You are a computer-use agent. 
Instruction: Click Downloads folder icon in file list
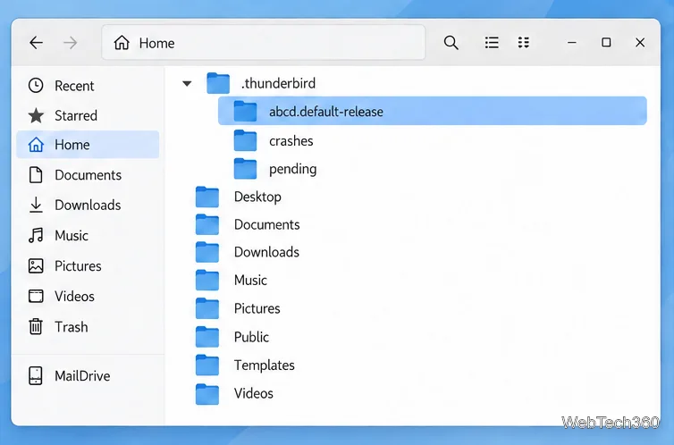coord(207,252)
